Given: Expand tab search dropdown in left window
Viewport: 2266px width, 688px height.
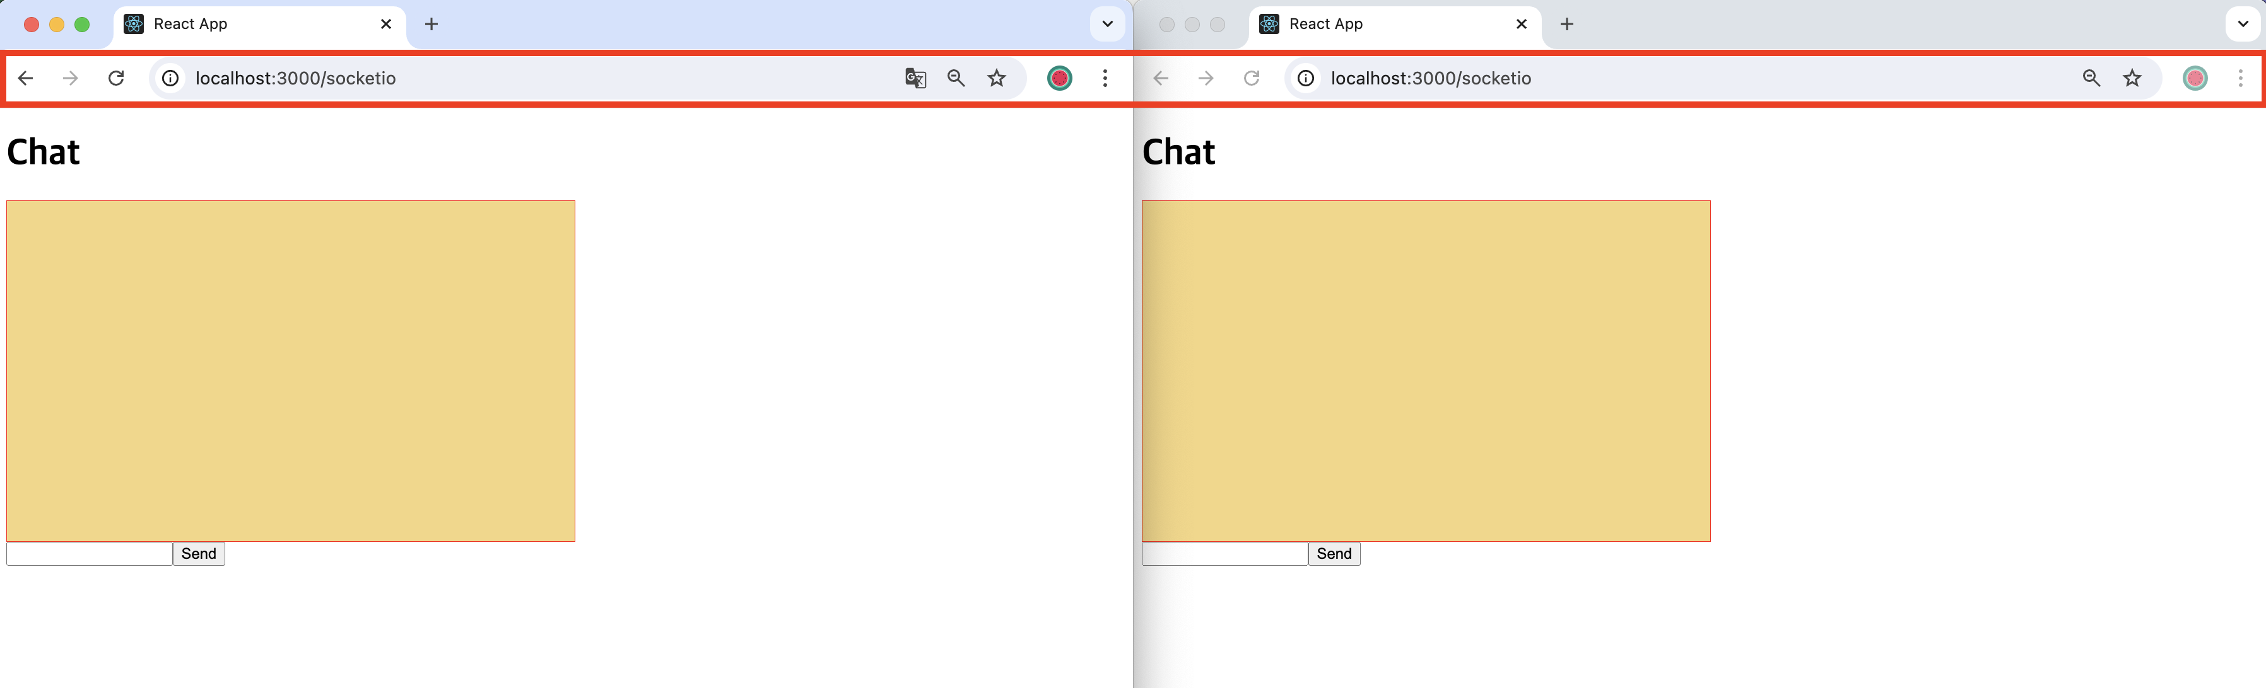Looking at the screenshot, I should [1108, 24].
